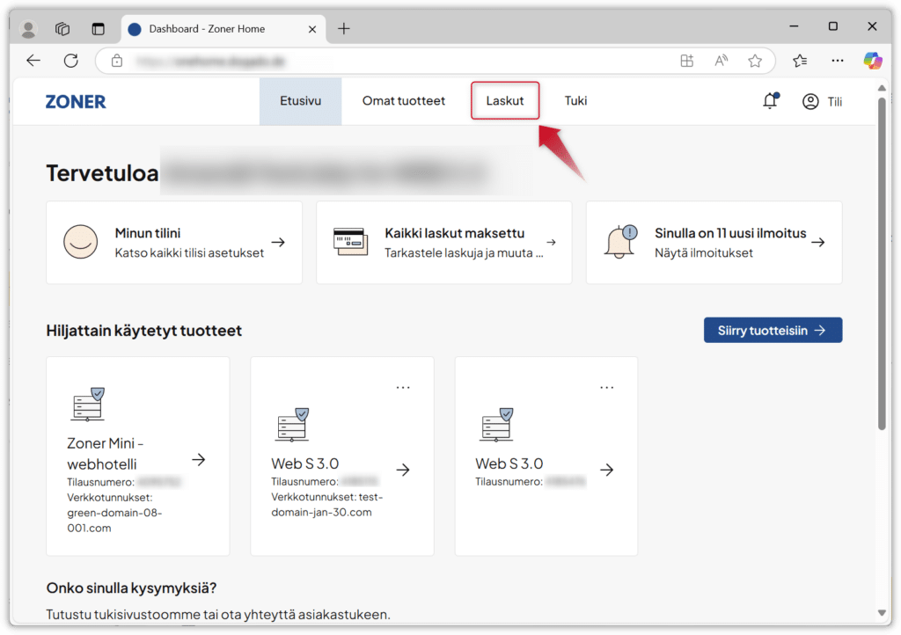Open the browser favorites list icon

(800, 61)
